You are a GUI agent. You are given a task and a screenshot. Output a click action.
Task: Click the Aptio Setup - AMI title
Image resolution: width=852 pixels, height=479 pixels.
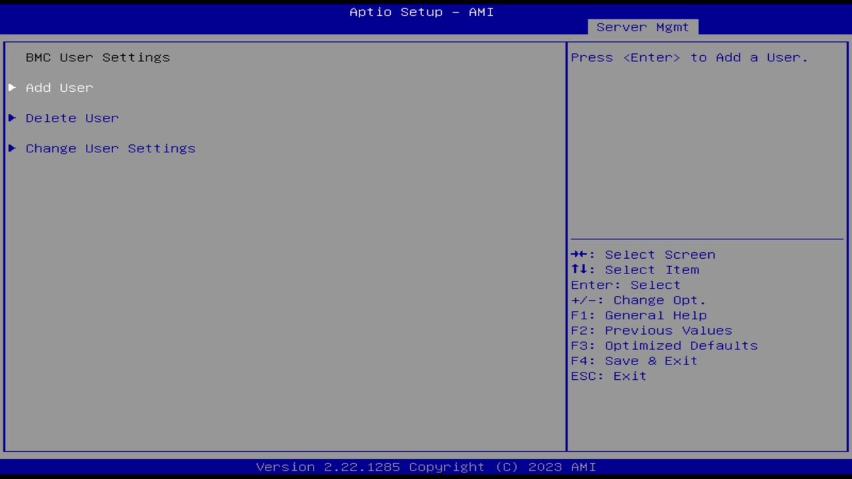coord(422,12)
